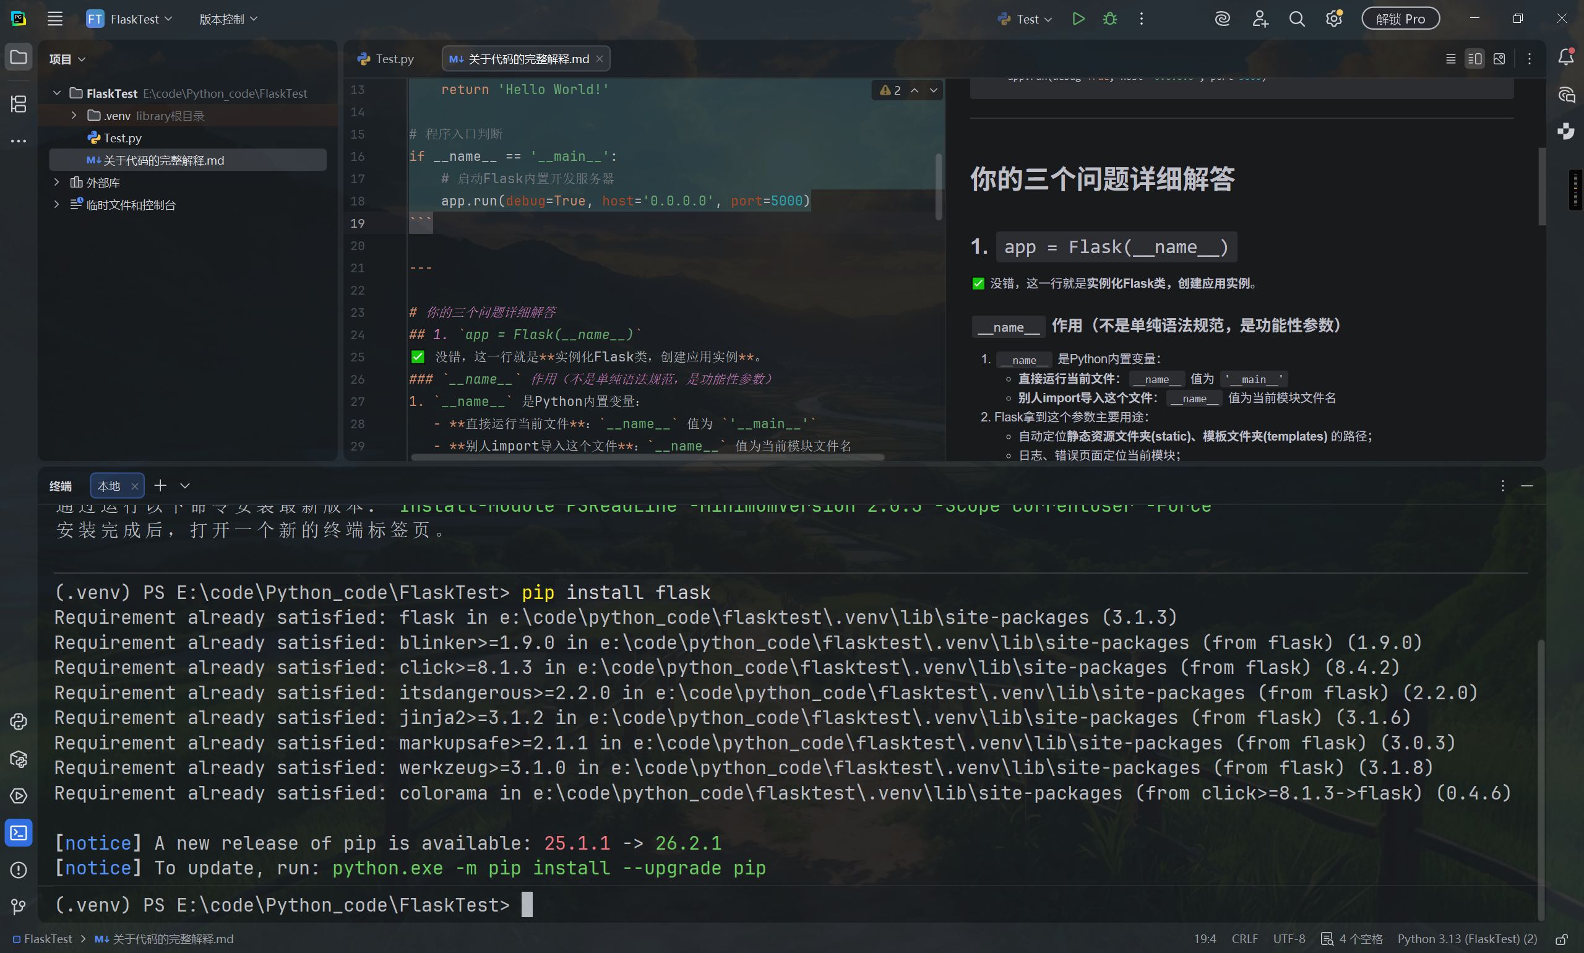Viewport: 1584px width, 953px height.
Task: Click preview pane vertical scrollbar
Action: coord(1542,186)
